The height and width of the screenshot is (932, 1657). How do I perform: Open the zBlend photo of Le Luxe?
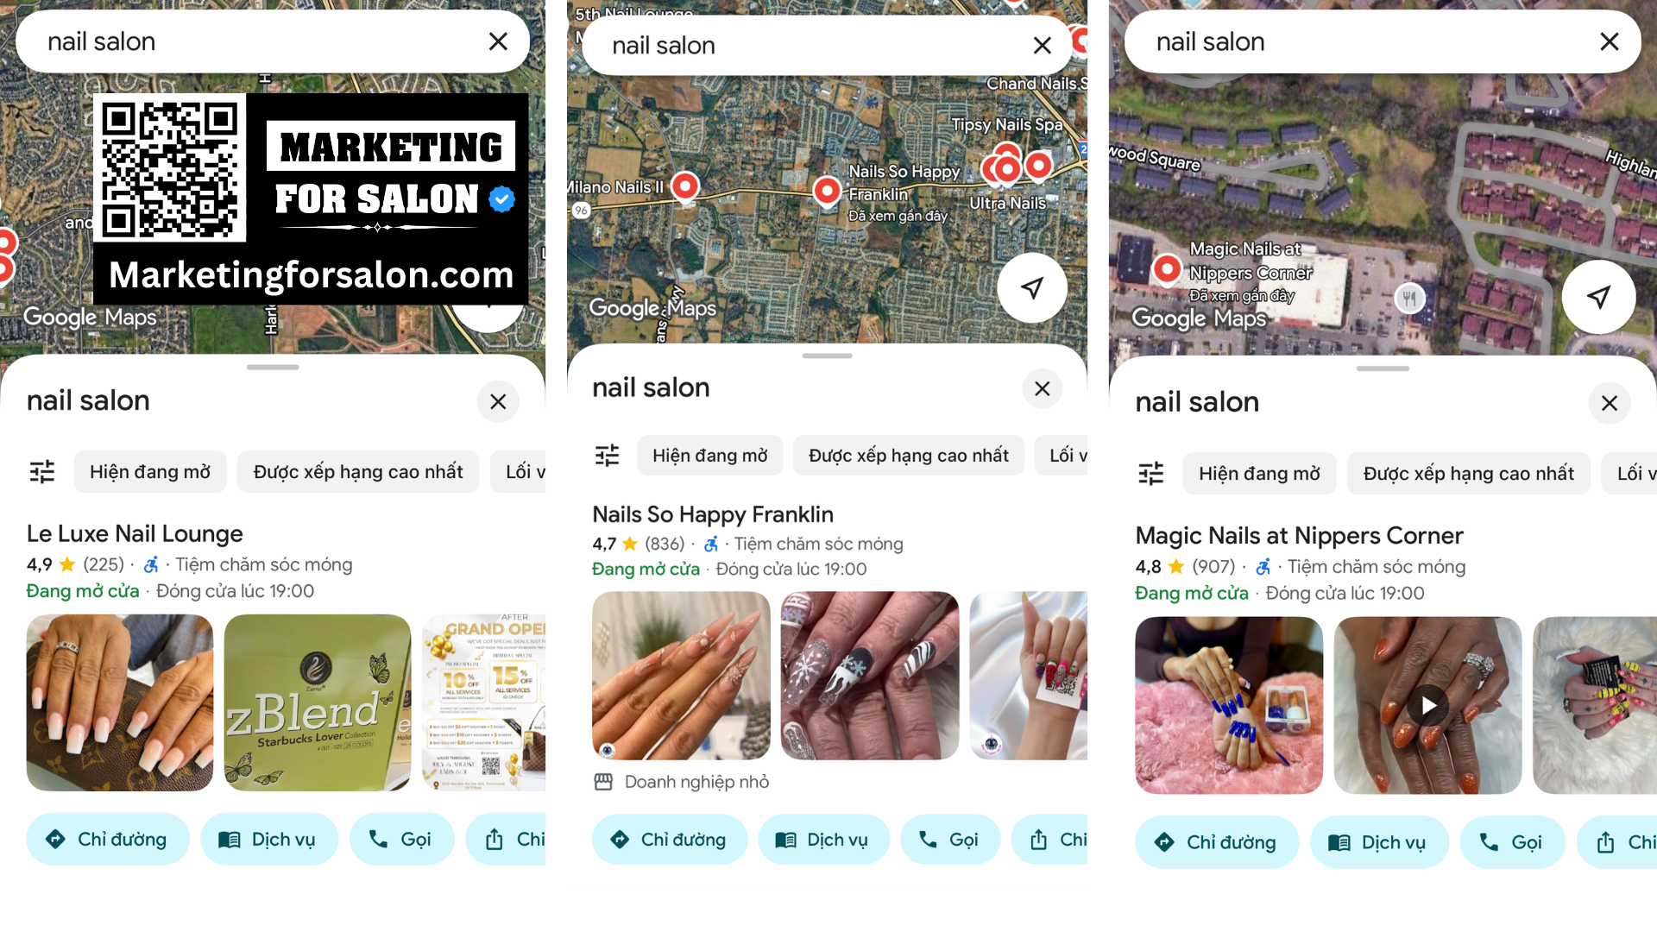pos(318,702)
